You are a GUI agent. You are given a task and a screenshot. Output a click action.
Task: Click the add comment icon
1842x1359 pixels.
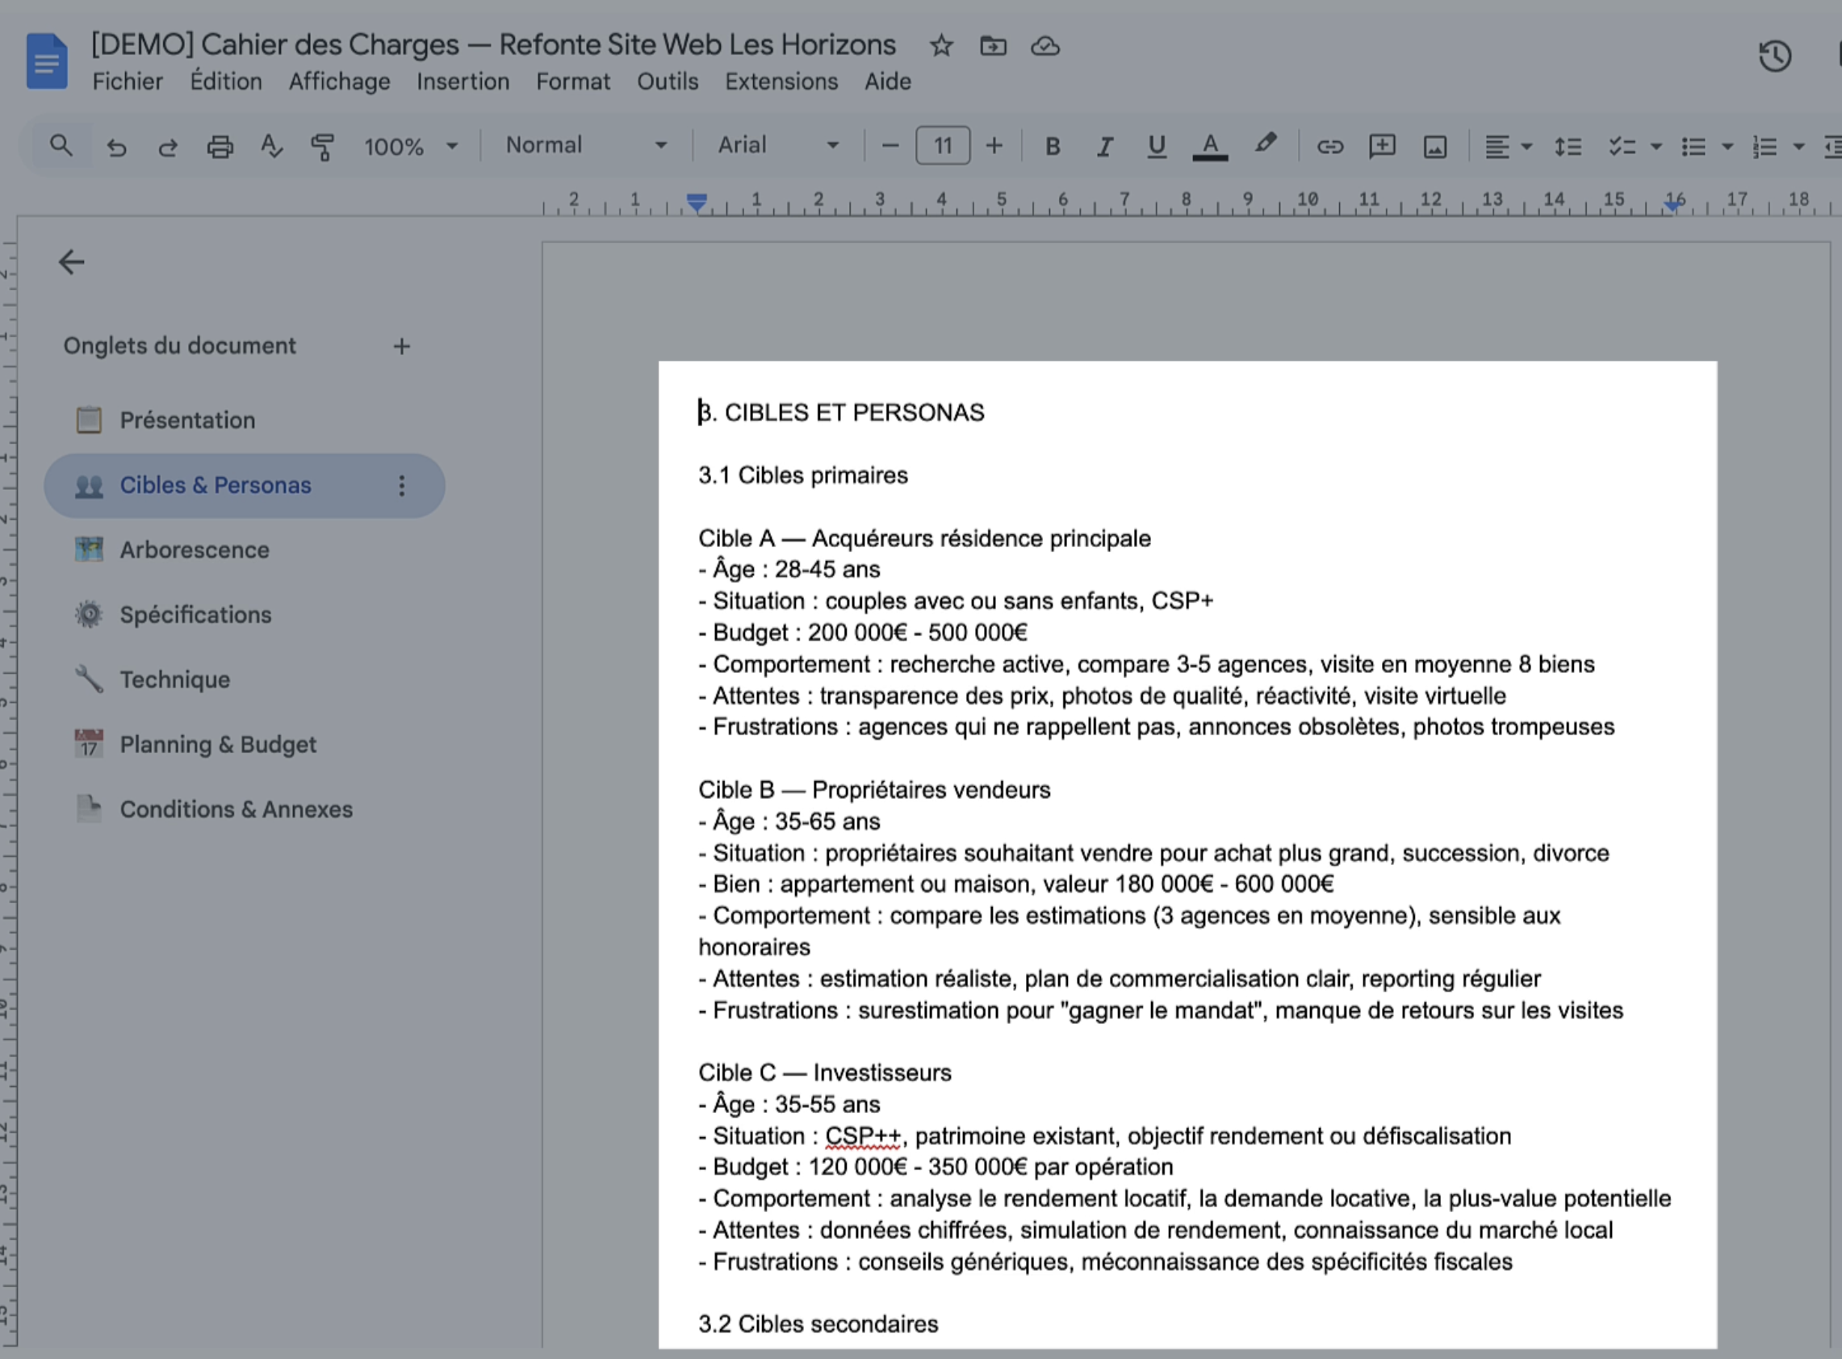[x=1382, y=146]
